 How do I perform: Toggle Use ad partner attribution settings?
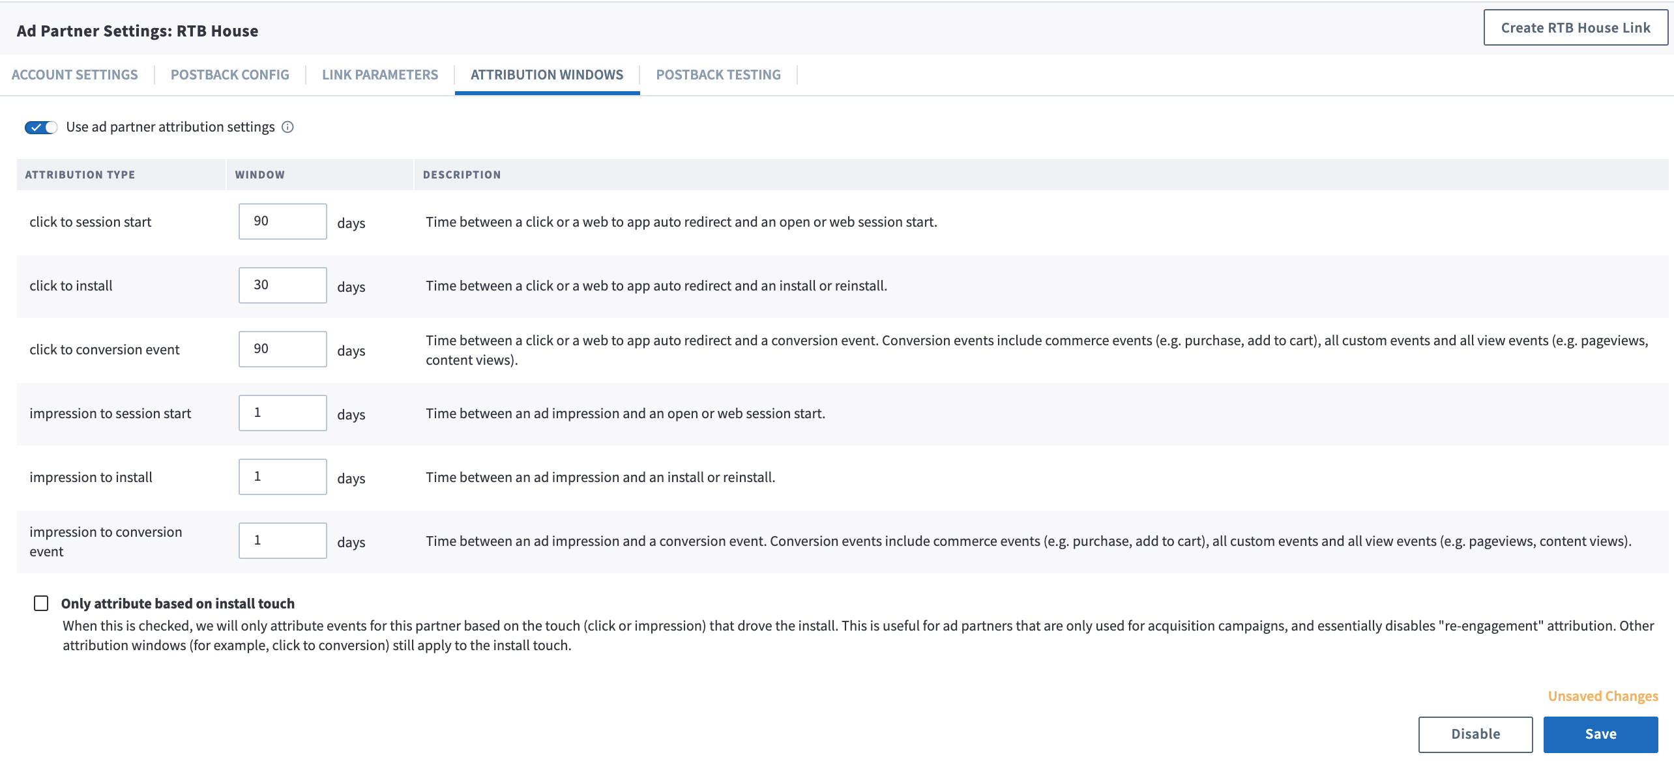(x=40, y=127)
